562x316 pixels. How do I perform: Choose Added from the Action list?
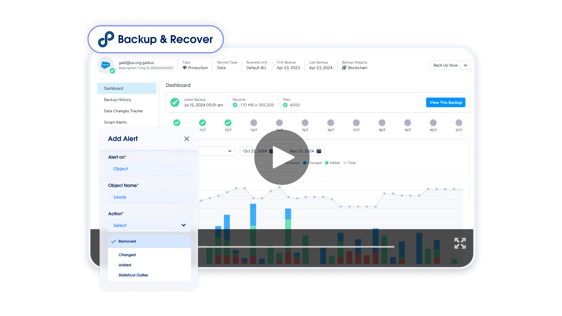coord(125,265)
